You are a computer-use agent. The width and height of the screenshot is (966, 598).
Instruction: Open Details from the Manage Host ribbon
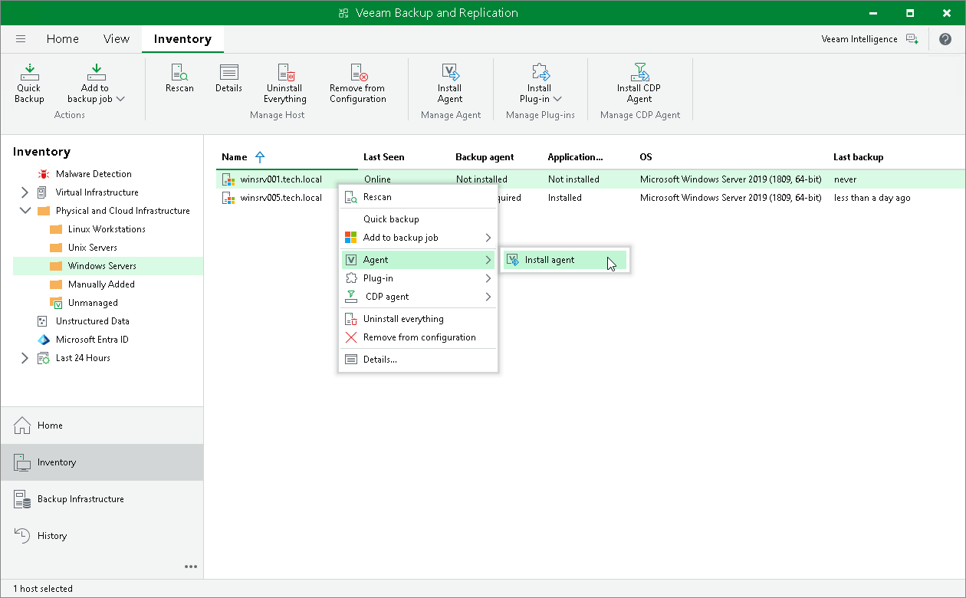[x=228, y=83]
